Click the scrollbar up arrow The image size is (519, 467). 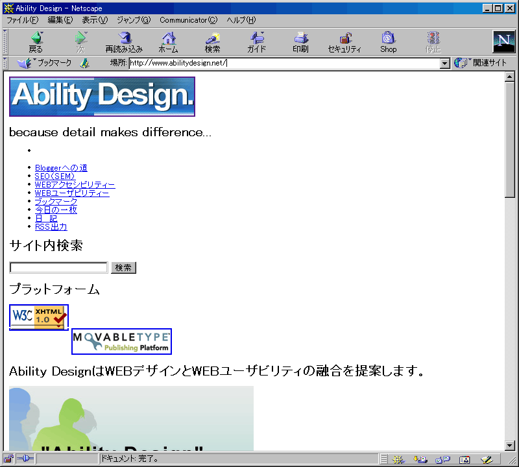tap(510, 77)
